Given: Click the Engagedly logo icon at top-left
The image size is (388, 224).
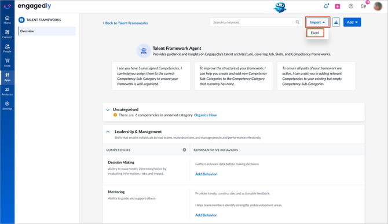Looking at the screenshot, I should tap(7, 6).
